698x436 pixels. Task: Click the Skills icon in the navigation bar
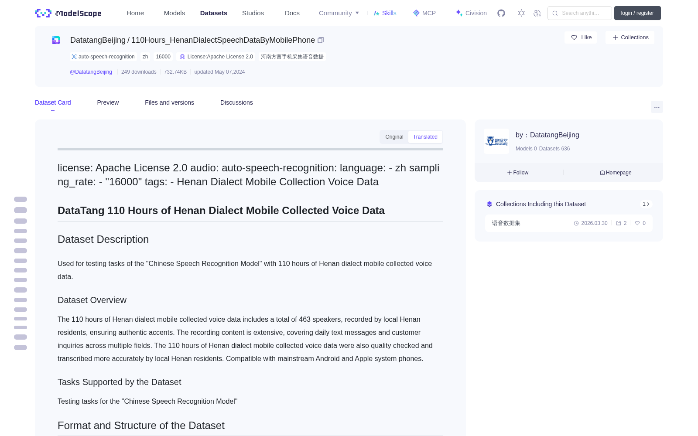pos(376,13)
